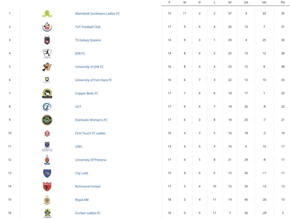Image resolution: width=290 pixels, height=220 pixels.
Task: Follow the UWC team link
Action: point(79,146)
